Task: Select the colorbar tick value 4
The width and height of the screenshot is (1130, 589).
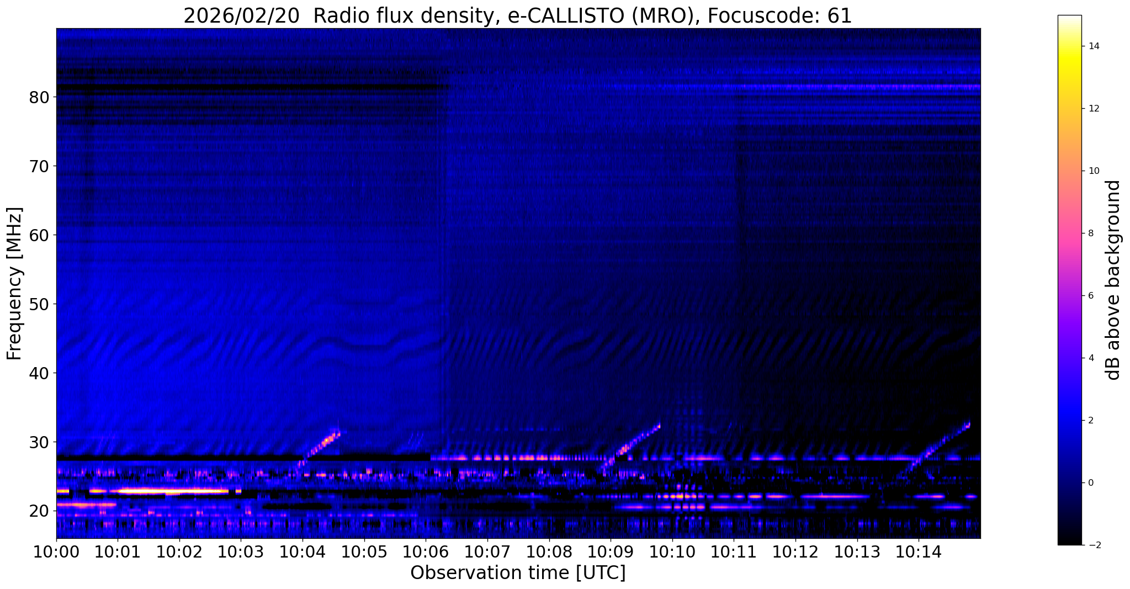Action: coord(1091,358)
